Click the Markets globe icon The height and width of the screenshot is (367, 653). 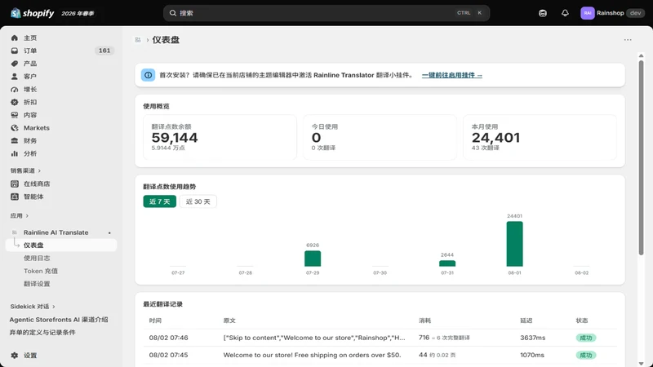pyautogui.click(x=15, y=128)
